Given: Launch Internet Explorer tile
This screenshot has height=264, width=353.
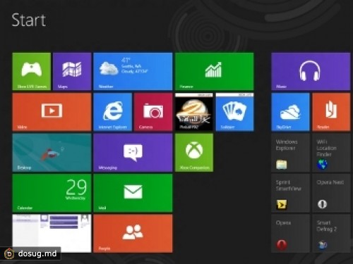Looking at the screenshot, I should (113, 112).
